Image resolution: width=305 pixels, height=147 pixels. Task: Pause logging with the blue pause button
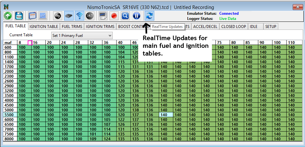pyautogui.click(x=137, y=16)
